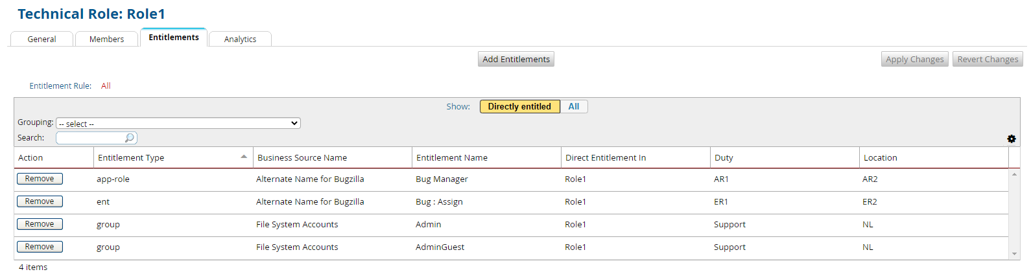Show Directly entitled entitlements

coord(519,107)
